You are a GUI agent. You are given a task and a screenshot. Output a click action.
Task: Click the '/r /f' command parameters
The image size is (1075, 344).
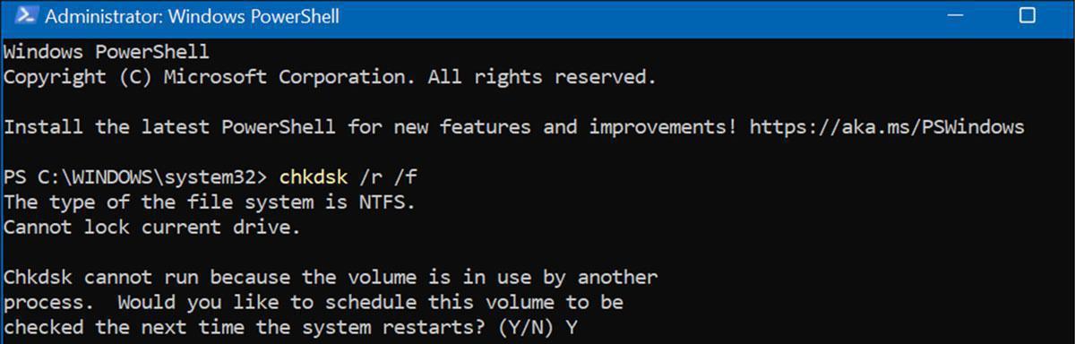tap(387, 176)
